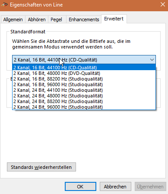Screen dimensions: 168x194
Task: Select 2 Kanal, 24 Bit, 96000 Hz option
Action: click(x=84, y=107)
